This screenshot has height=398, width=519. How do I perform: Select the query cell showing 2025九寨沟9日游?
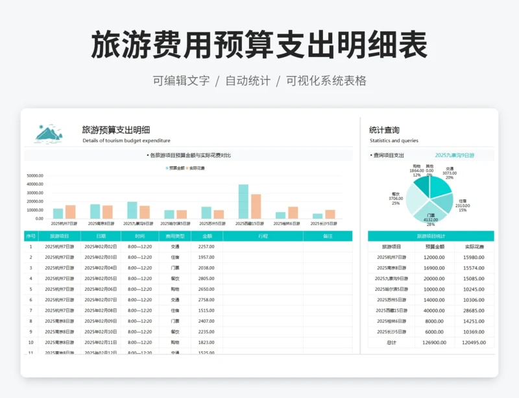[x=455, y=155]
